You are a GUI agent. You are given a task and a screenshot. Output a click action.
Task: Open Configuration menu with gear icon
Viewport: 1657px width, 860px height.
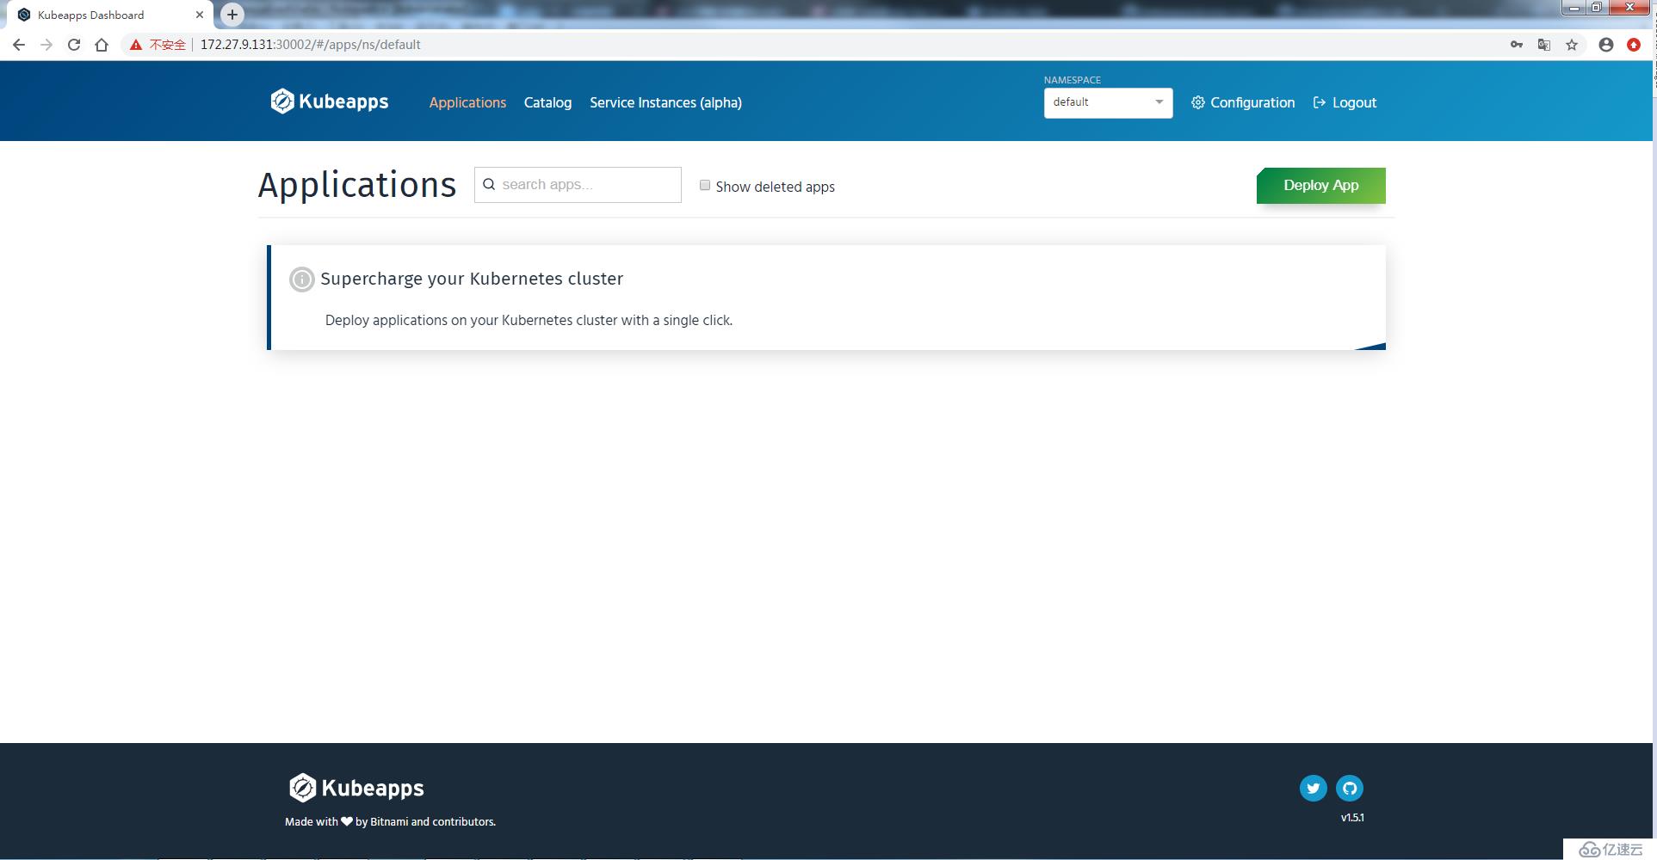(x=1242, y=102)
